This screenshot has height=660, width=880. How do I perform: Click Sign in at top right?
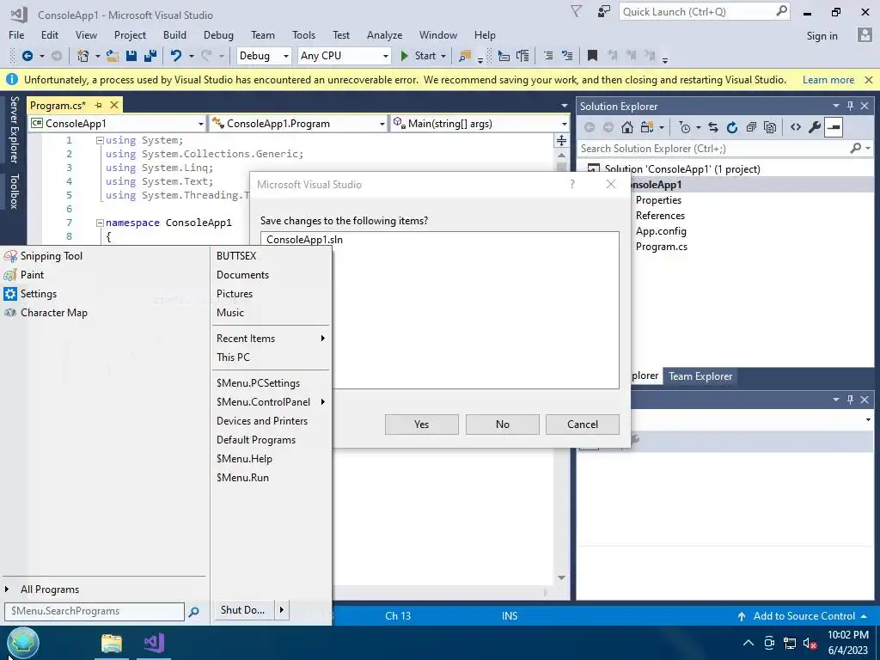point(822,35)
